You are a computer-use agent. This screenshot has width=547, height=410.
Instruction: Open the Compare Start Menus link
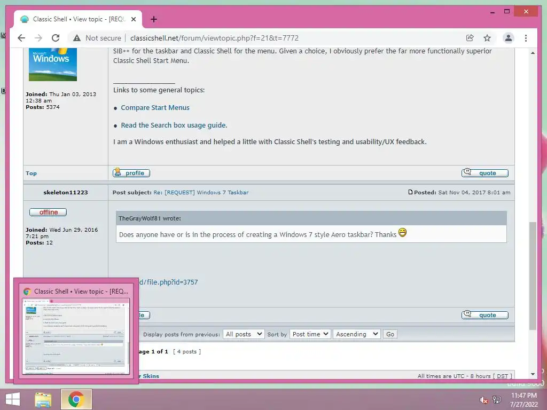pos(155,108)
